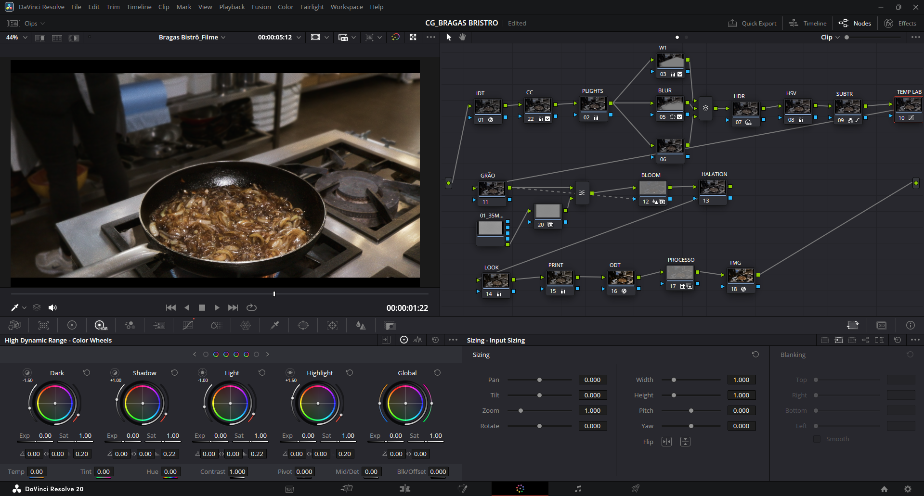Open the primaries Color Wheels palette

(72, 326)
